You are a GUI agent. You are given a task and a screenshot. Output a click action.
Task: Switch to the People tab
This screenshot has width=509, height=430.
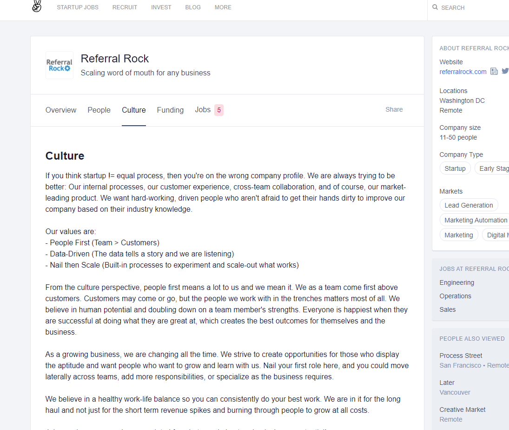(99, 110)
